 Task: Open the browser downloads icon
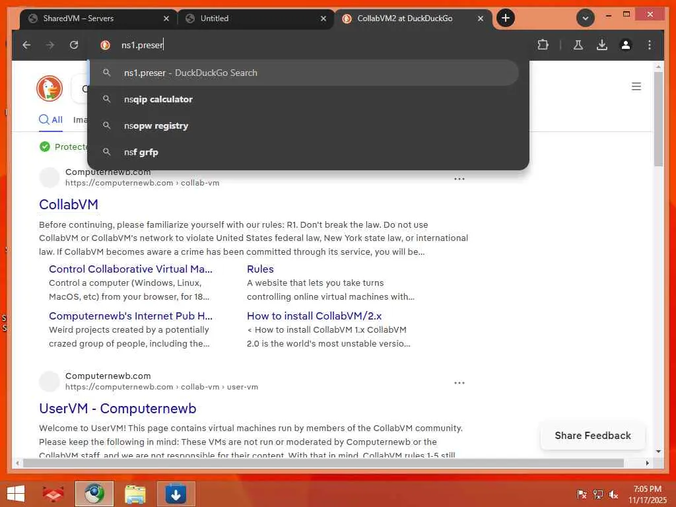pos(602,45)
